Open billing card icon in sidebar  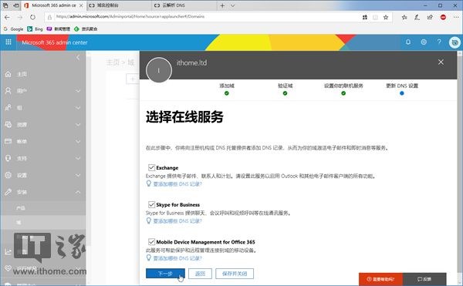pos(8,141)
